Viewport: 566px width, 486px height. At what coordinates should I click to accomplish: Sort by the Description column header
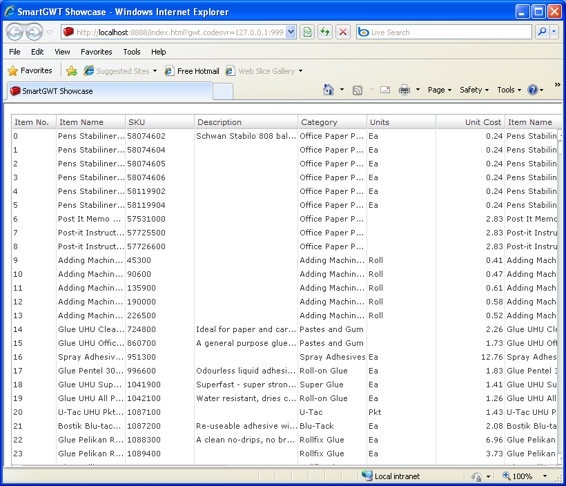coord(246,122)
